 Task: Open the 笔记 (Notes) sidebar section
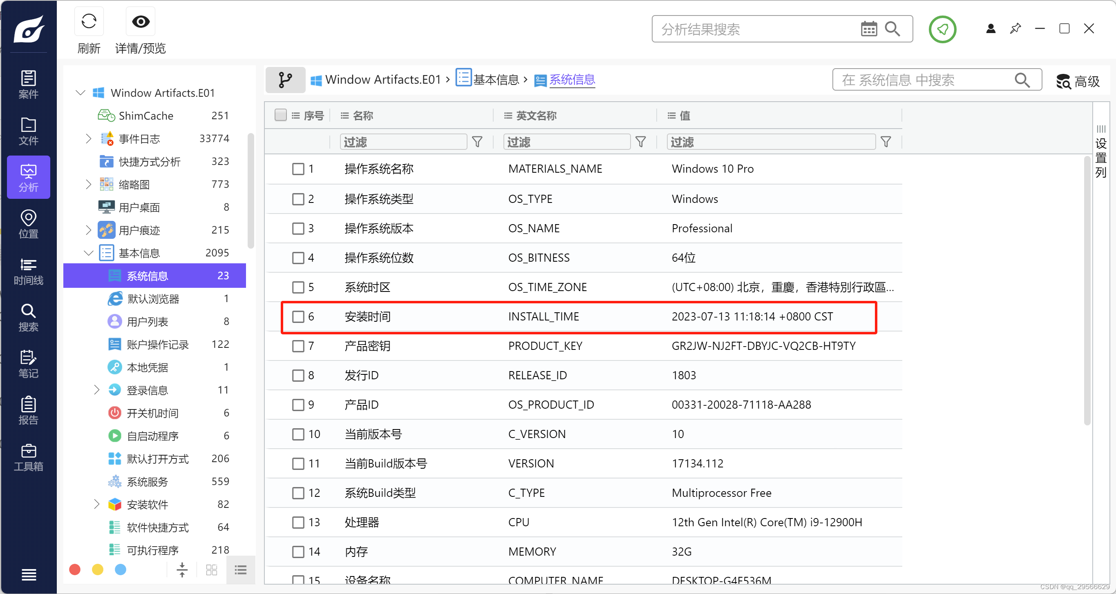pyautogui.click(x=29, y=364)
